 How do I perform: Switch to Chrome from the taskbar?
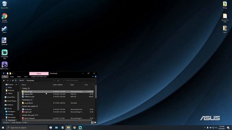(74, 127)
